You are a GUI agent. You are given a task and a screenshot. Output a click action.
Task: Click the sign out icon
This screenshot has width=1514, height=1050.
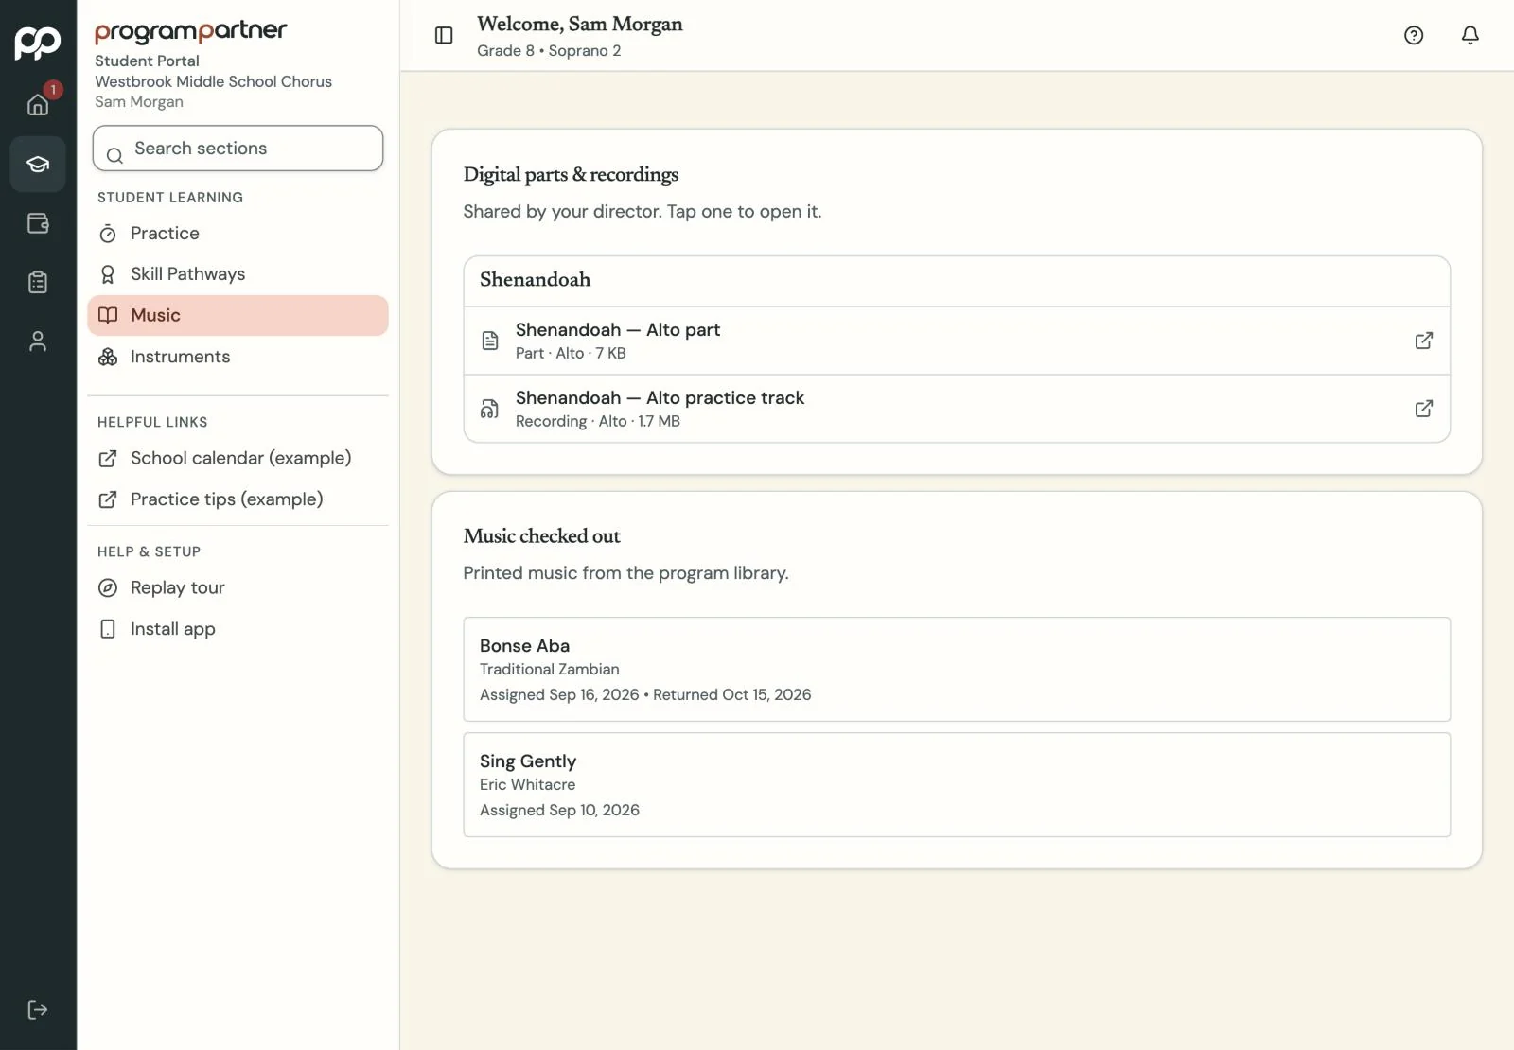point(38,1009)
